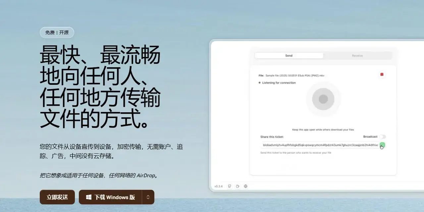Click the red stop sharing button
The width and height of the screenshot is (424, 212).
pos(382,75)
